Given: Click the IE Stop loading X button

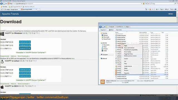Looking at the screenshot, I should point(149,4).
